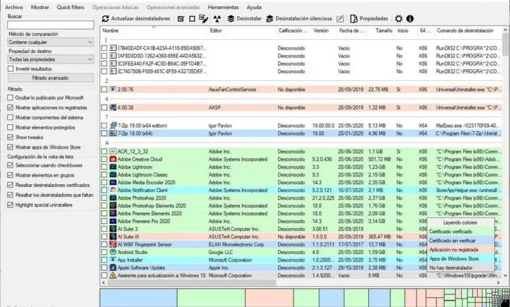Click the Android Studio row icon
The image size is (510, 307).
point(113,252)
